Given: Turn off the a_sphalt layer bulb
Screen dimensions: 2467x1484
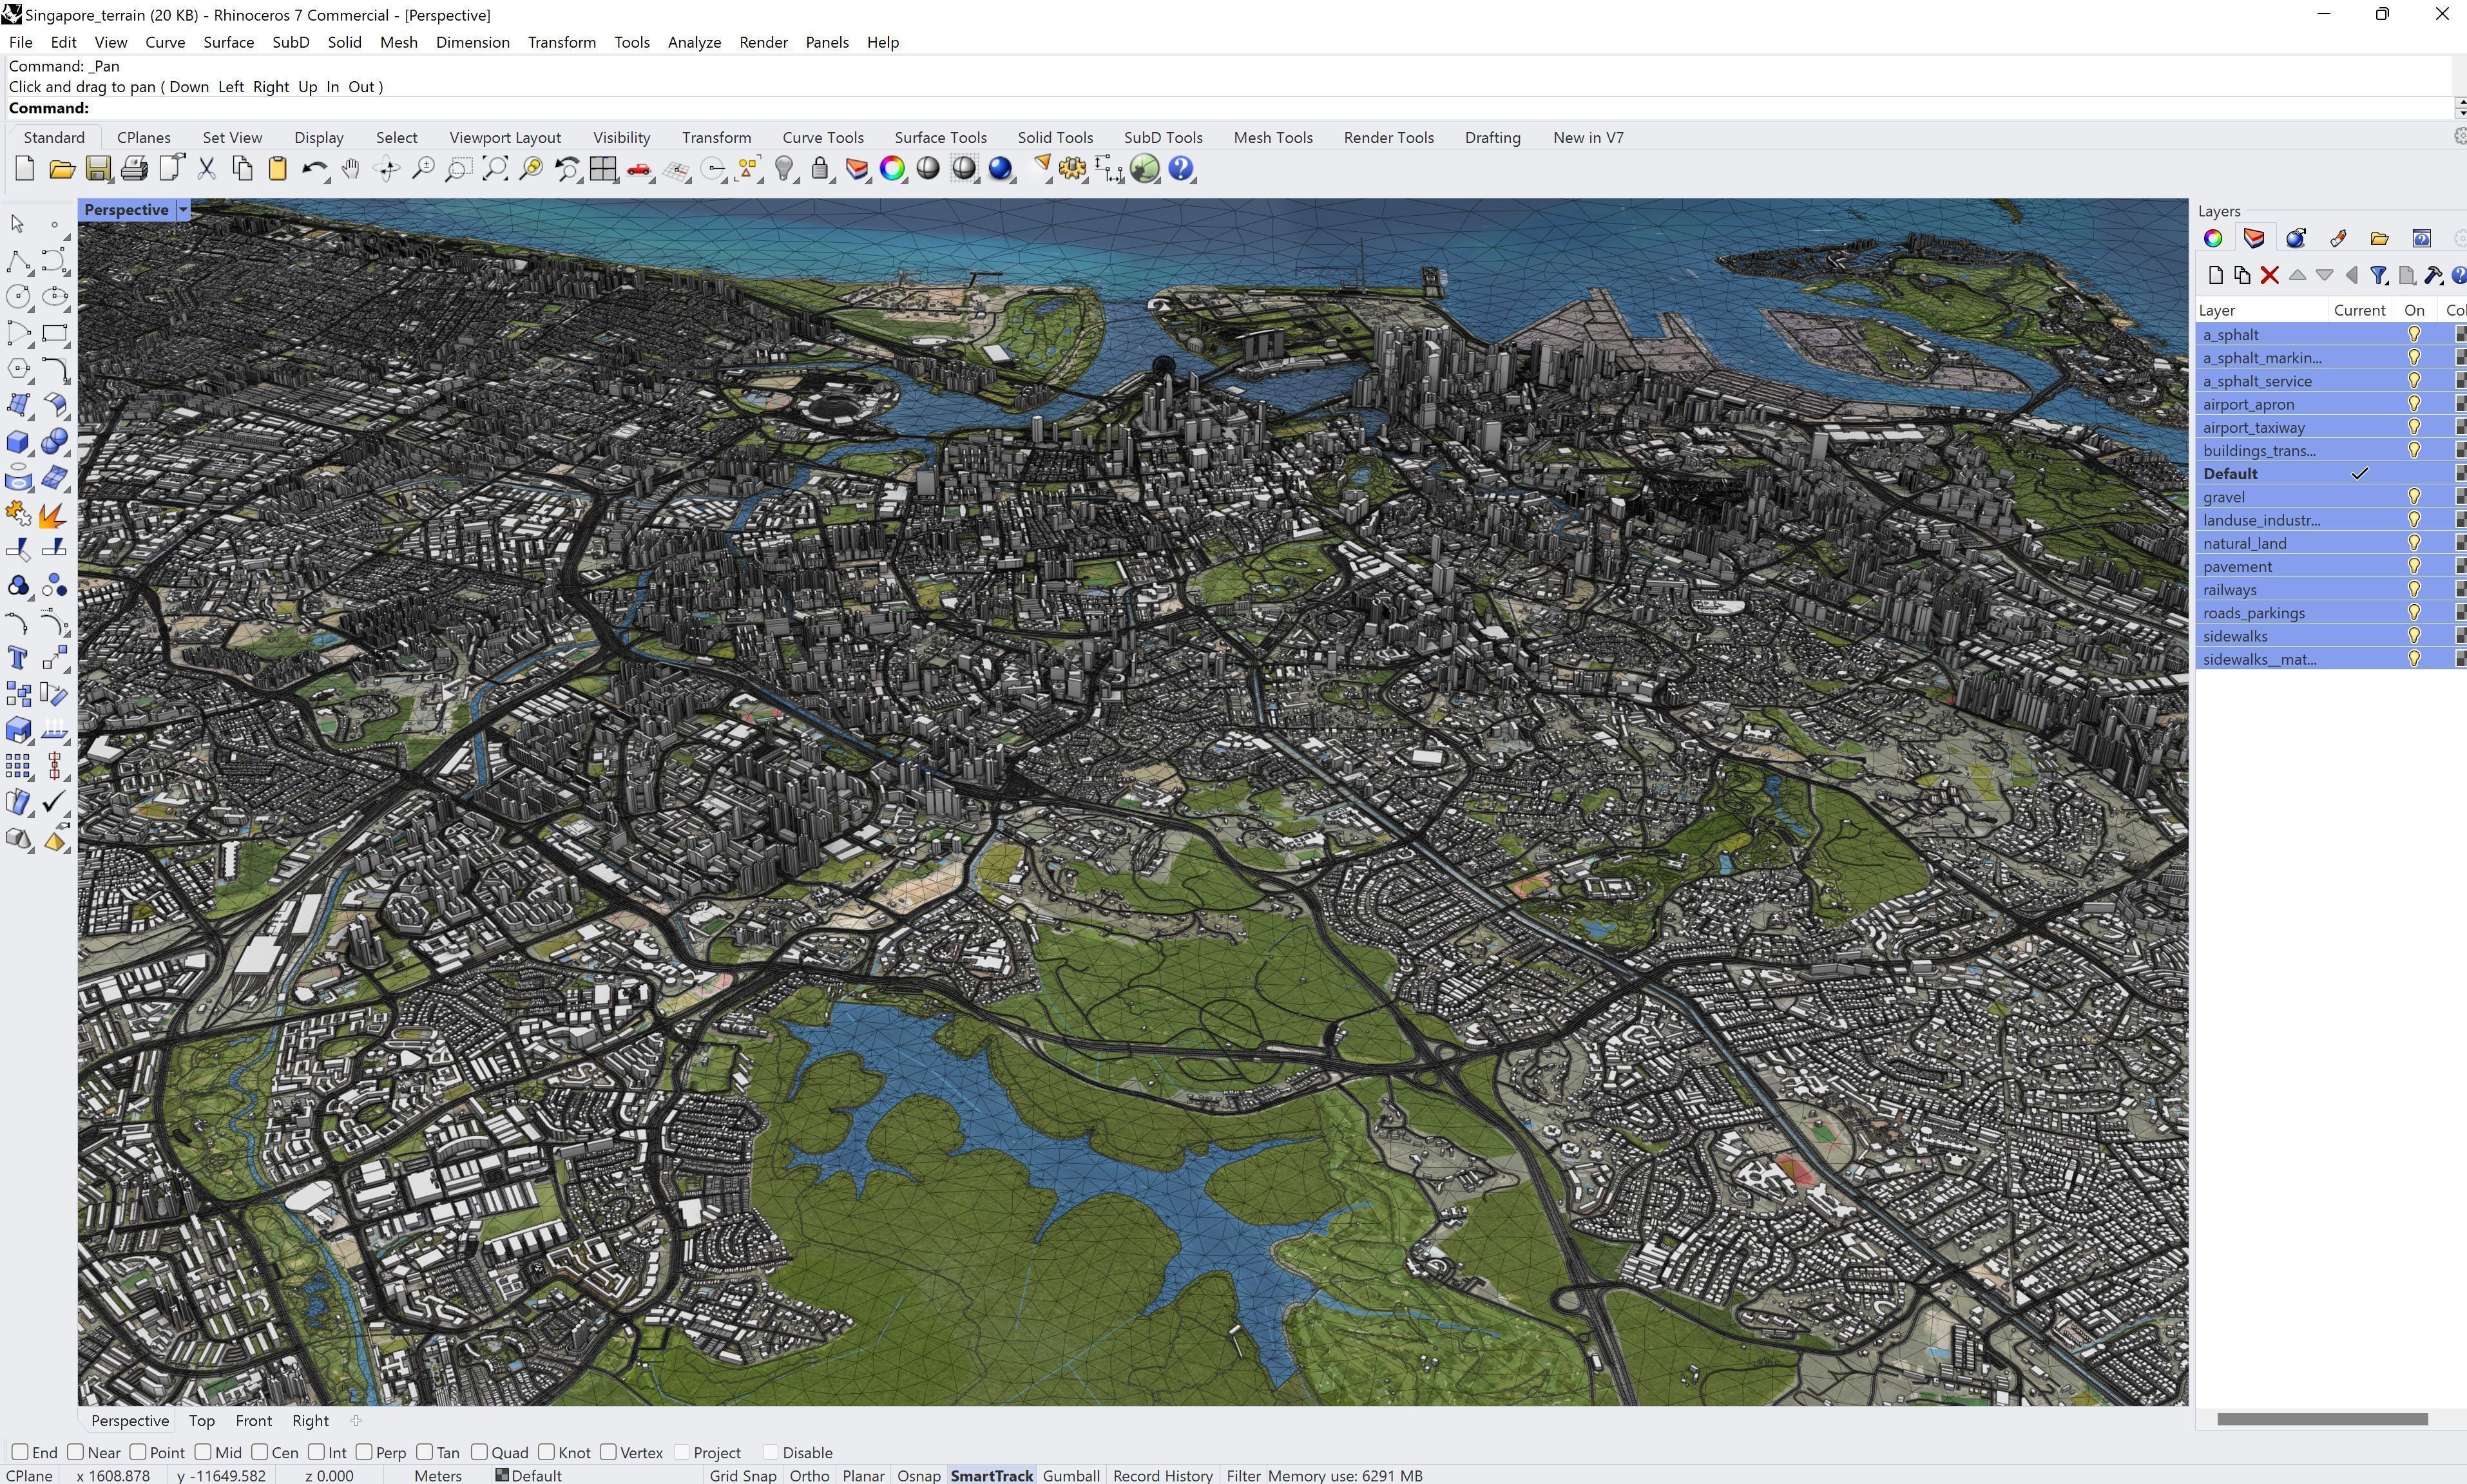Looking at the screenshot, I should tap(2414, 334).
